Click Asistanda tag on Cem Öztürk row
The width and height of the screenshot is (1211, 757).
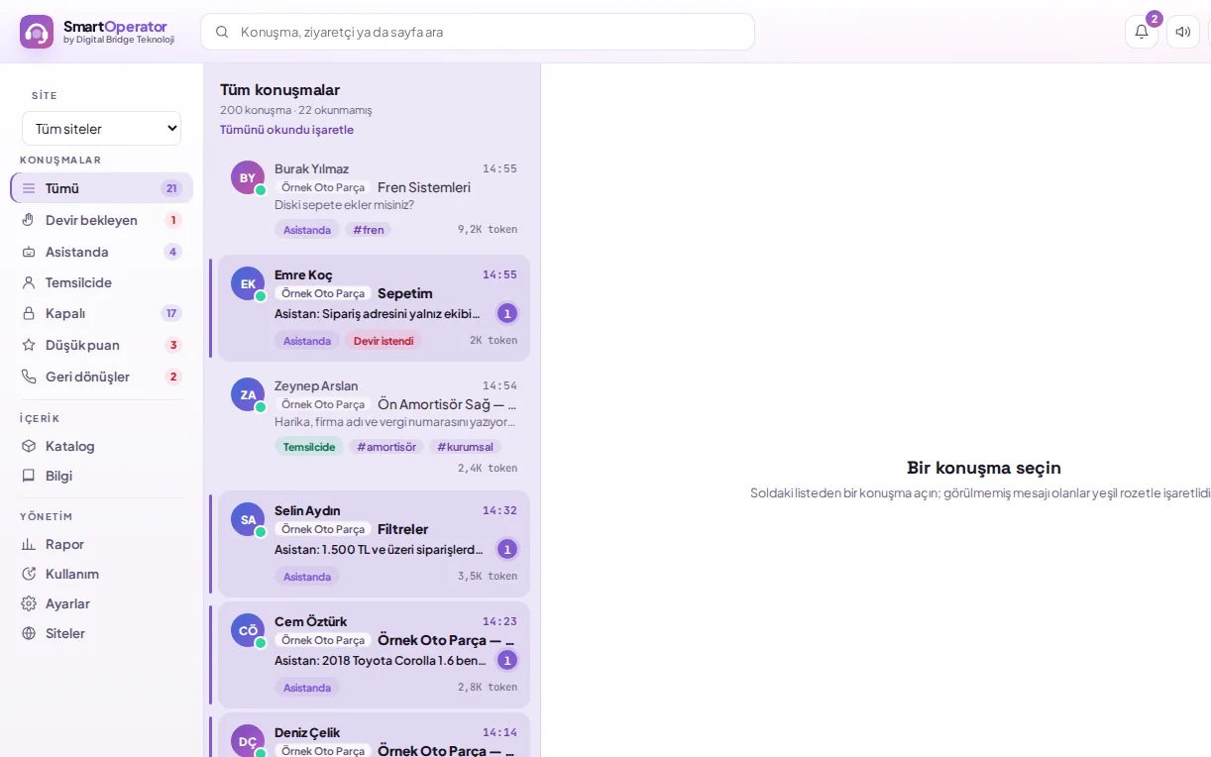[307, 688]
